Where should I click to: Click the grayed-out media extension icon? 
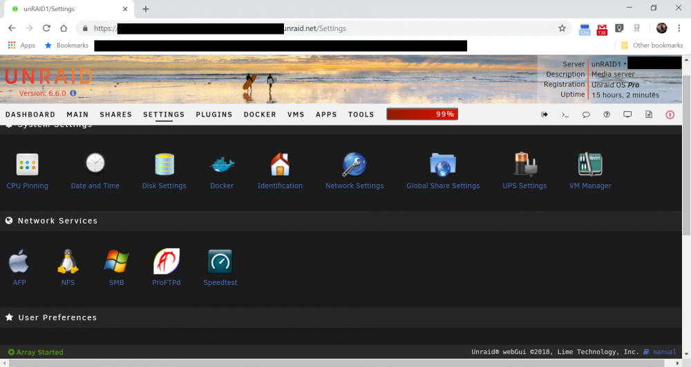click(637, 28)
